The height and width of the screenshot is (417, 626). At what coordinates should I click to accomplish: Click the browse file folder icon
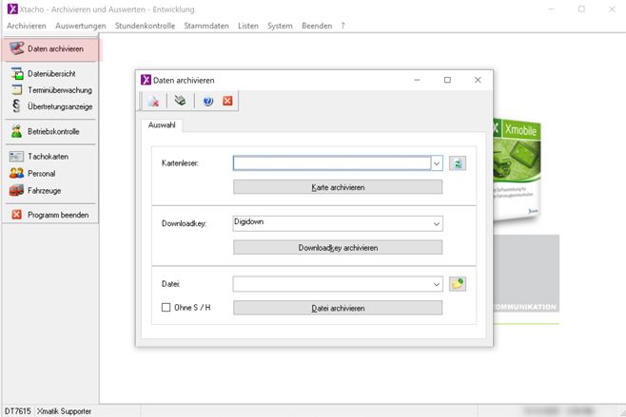(458, 284)
